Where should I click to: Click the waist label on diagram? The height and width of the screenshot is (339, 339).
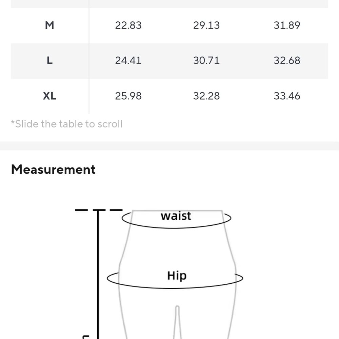[176, 216]
